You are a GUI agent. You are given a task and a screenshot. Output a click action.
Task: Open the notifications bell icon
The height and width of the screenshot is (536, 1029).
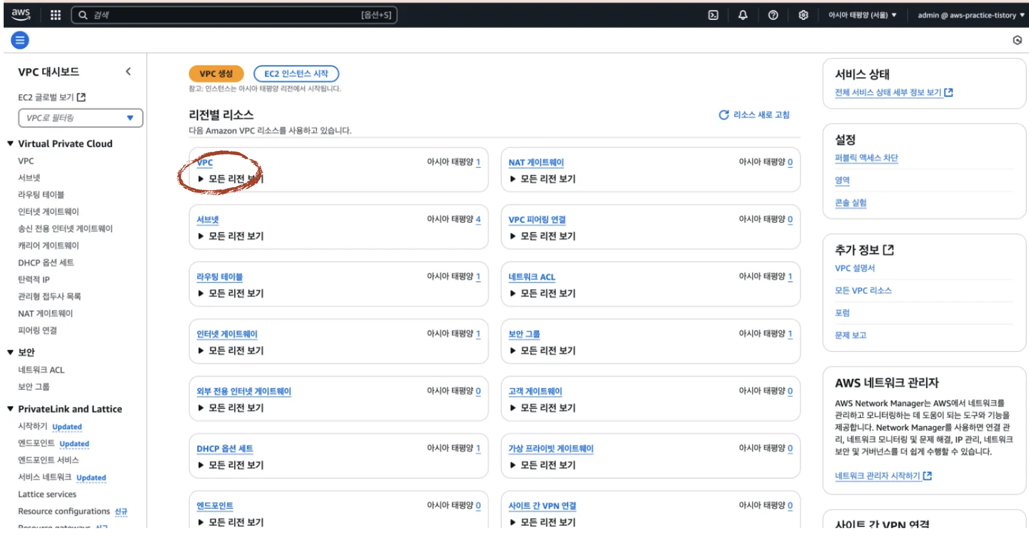(743, 15)
